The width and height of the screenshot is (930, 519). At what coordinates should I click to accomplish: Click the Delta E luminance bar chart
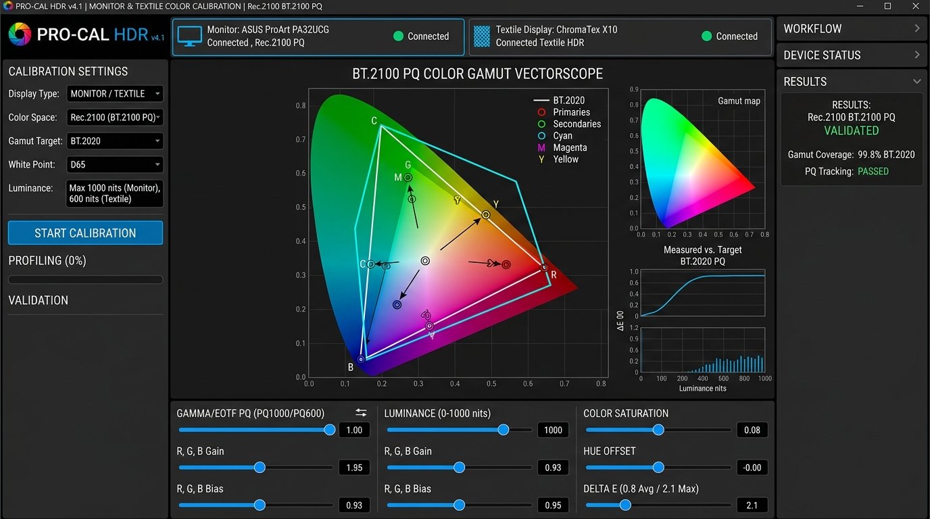702,350
